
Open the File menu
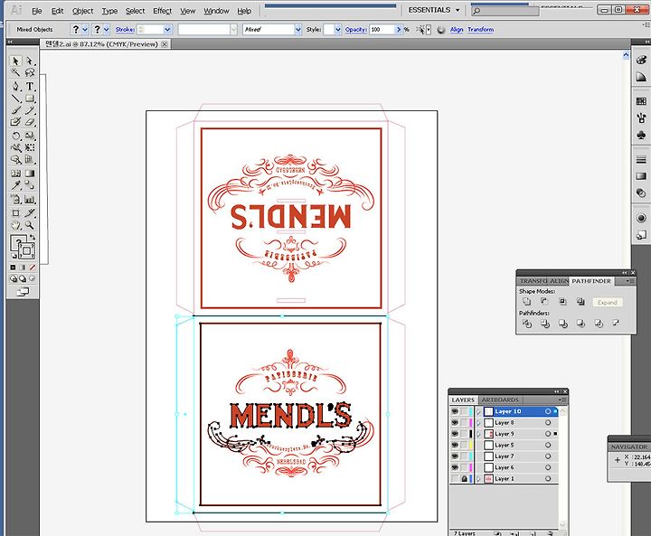click(x=37, y=11)
